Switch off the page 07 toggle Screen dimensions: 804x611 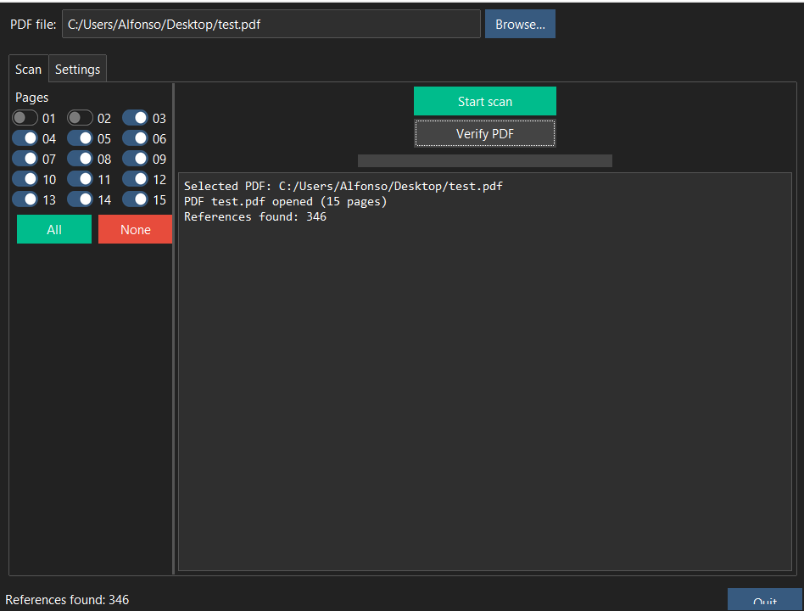tap(25, 159)
